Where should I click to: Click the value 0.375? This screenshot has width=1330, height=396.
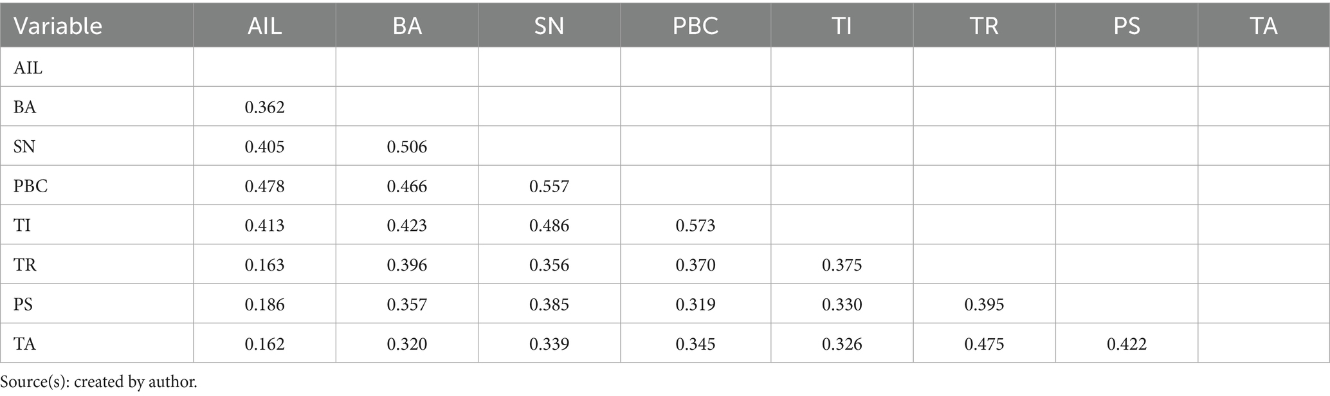click(841, 265)
